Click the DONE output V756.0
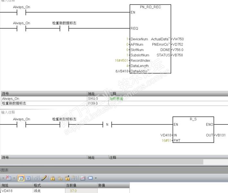The width and height of the screenshot is (228, 193). pyautogui.click(x=178, y=50)
